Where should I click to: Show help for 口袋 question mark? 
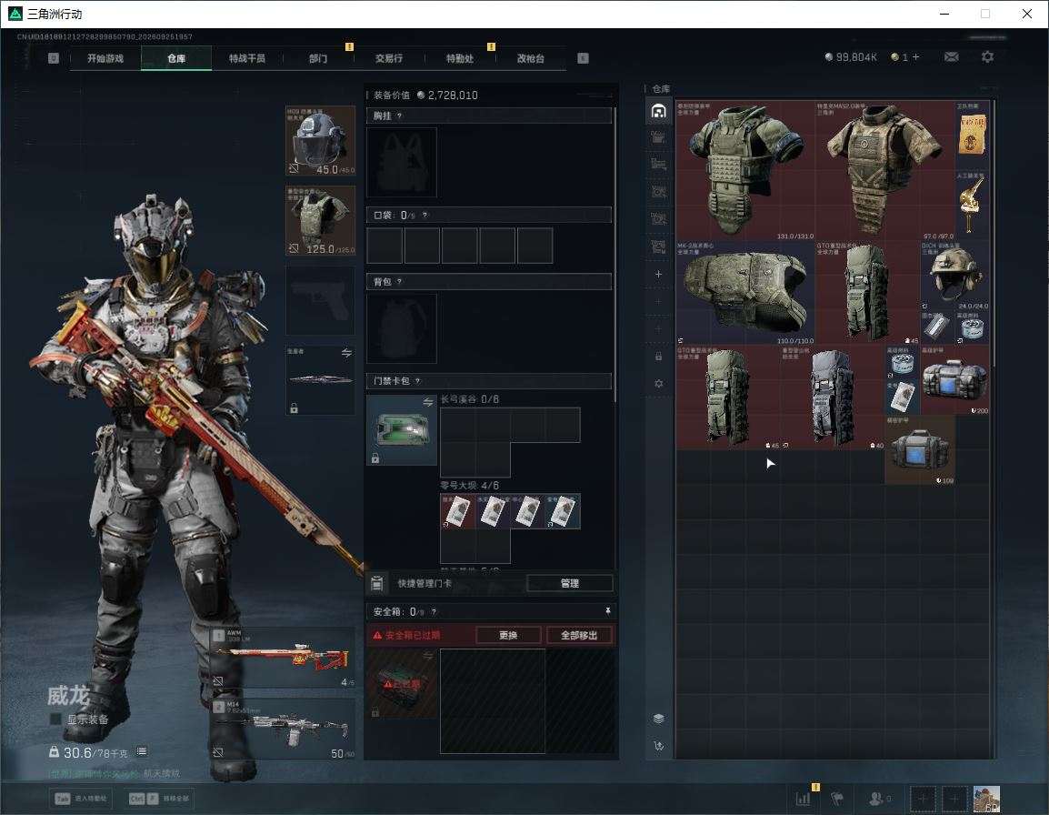[x=425, y=215]
